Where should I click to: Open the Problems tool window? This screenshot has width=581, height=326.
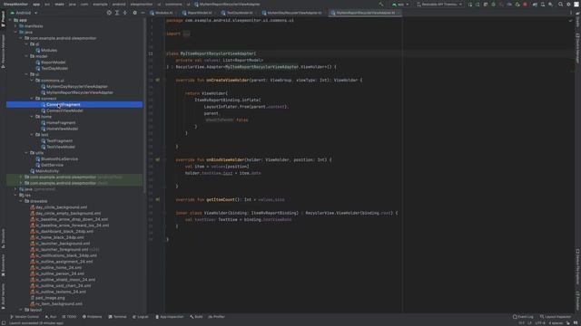tap(92, 317)
